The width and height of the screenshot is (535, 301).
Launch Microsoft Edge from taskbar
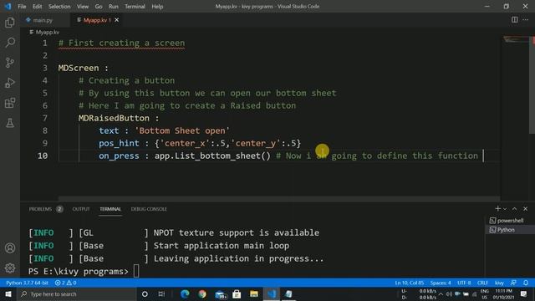point(185,293)
